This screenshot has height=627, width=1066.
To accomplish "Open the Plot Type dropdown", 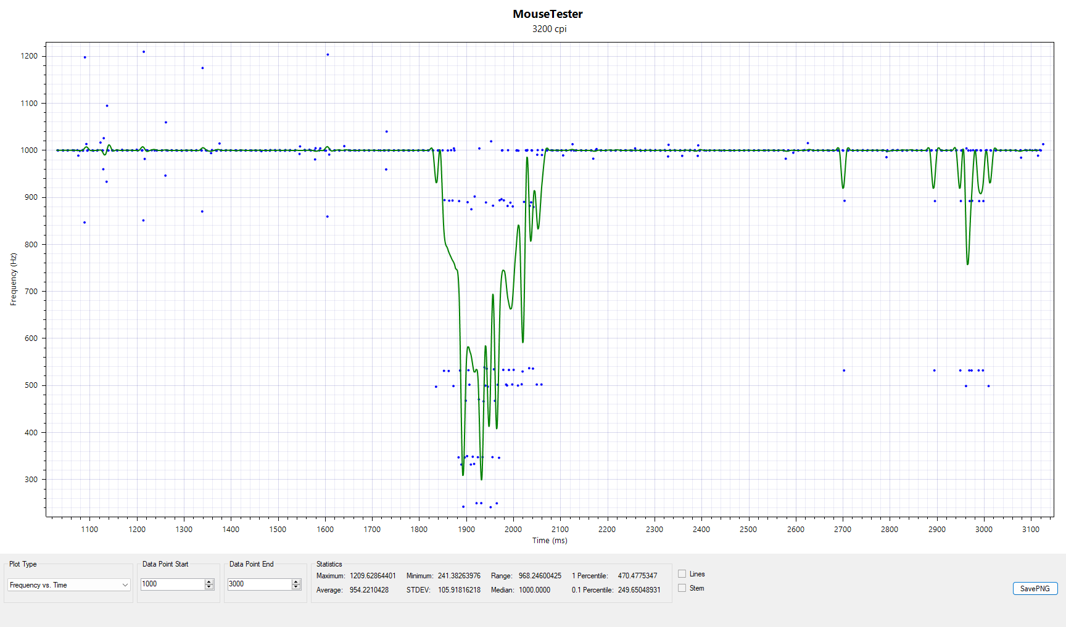I will pos(69,585).
